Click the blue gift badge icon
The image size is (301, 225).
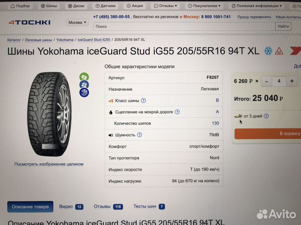tap(84, 85)
